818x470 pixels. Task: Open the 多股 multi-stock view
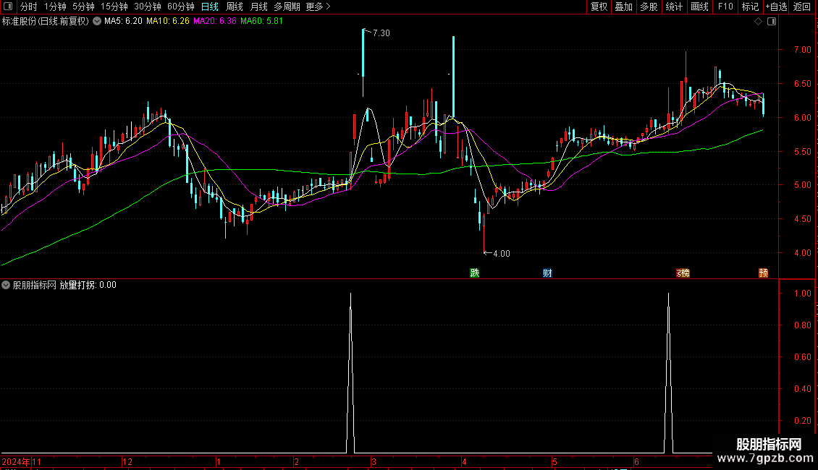(649, 7)
